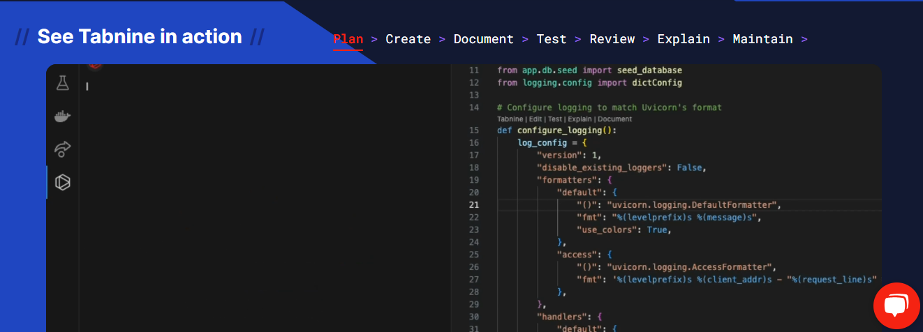Image resolution: width=923 pixels, height=332 pixels.
Task: Place the cursor on the uvicorn.logging.DefaultFormatter line
Action: coord(677,205)
